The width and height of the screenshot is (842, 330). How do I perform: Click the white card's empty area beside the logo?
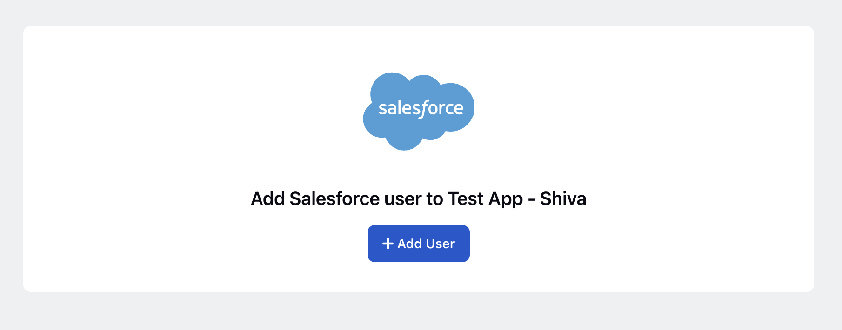tap(186, 112)
